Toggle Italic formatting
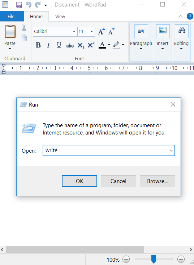This screenshot has width=194, height=265. pos(48,45)
